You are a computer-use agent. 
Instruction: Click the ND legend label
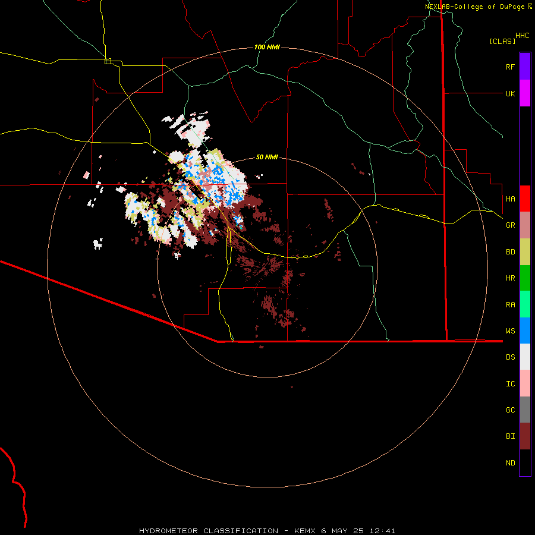pos(510,463)
